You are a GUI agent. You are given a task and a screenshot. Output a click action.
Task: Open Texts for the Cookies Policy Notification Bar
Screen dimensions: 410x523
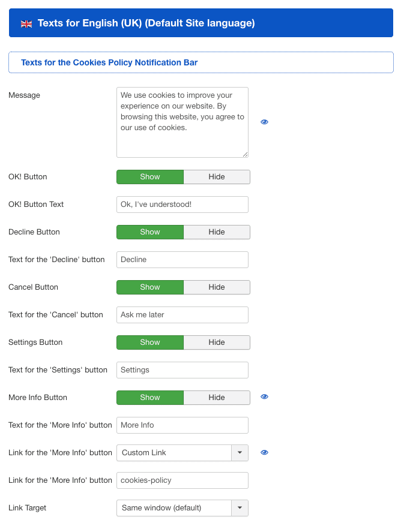pyautogui.click(x=109, y=62)
